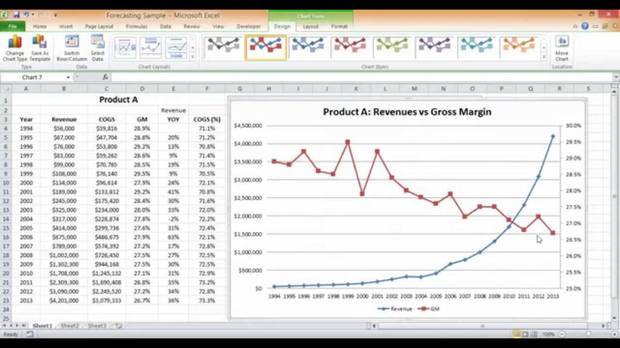Click the Name Box showing Chart 7
Image resolution: width=620 pixels, height=348 pixels.
[32, 77]
